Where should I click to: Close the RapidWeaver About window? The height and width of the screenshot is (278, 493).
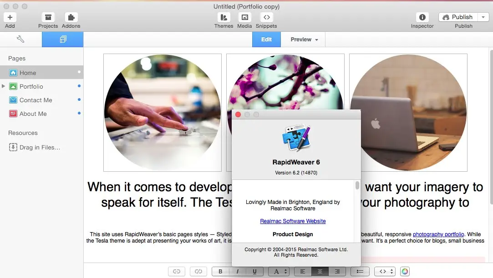point(238,114)
